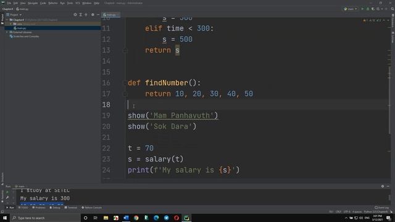Open the Code menu

coord(43,3)
